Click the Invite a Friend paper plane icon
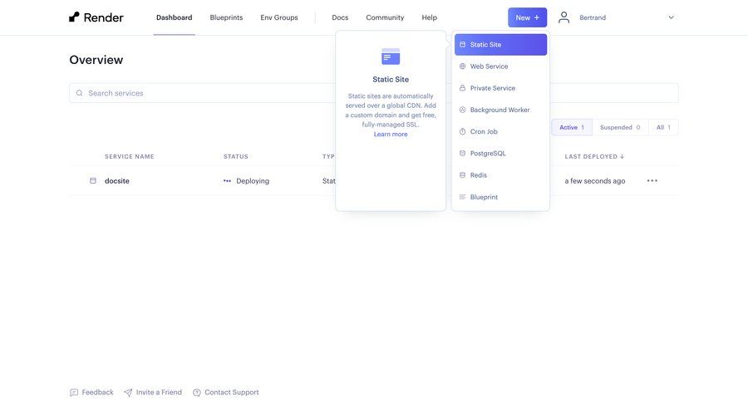Viewport: 748px width, 402px height. (128, 393)
